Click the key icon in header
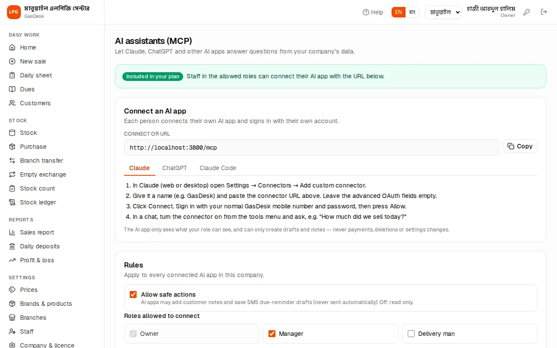557x348 pixels. 527,12
